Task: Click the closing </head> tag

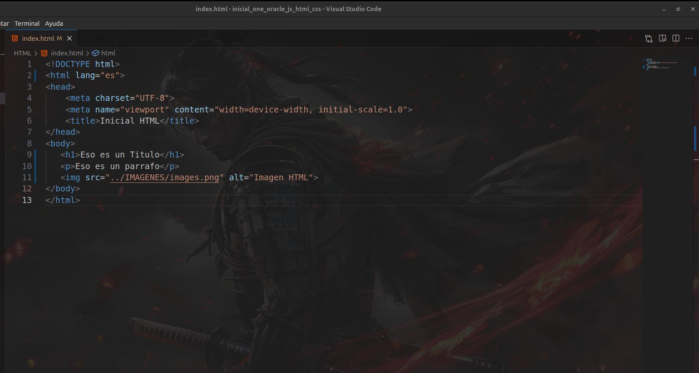Action: coord(63,132)
